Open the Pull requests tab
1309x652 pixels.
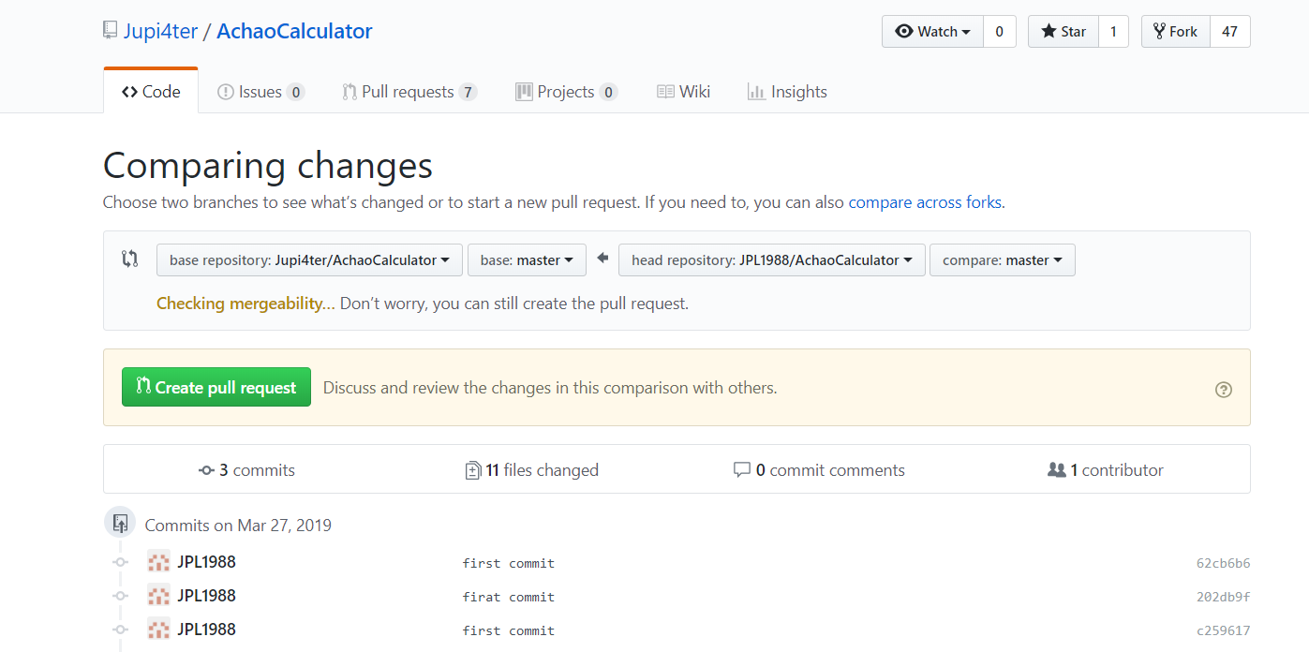[x=409, y=92]
